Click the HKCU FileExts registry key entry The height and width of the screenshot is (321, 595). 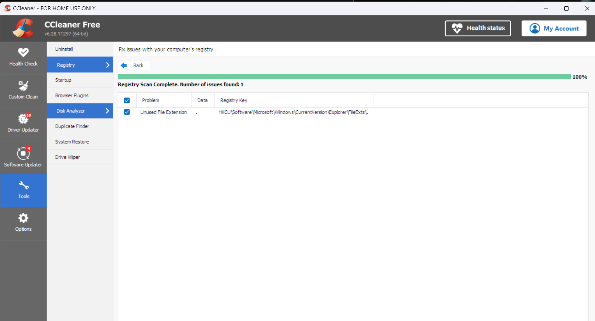tap(293, 112)
